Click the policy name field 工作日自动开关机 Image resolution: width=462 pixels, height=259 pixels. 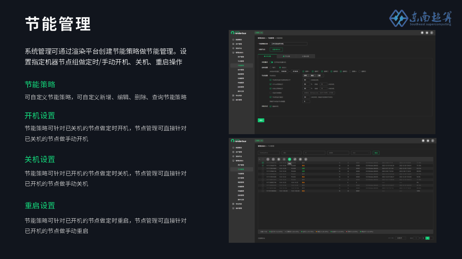click(288, 44)
